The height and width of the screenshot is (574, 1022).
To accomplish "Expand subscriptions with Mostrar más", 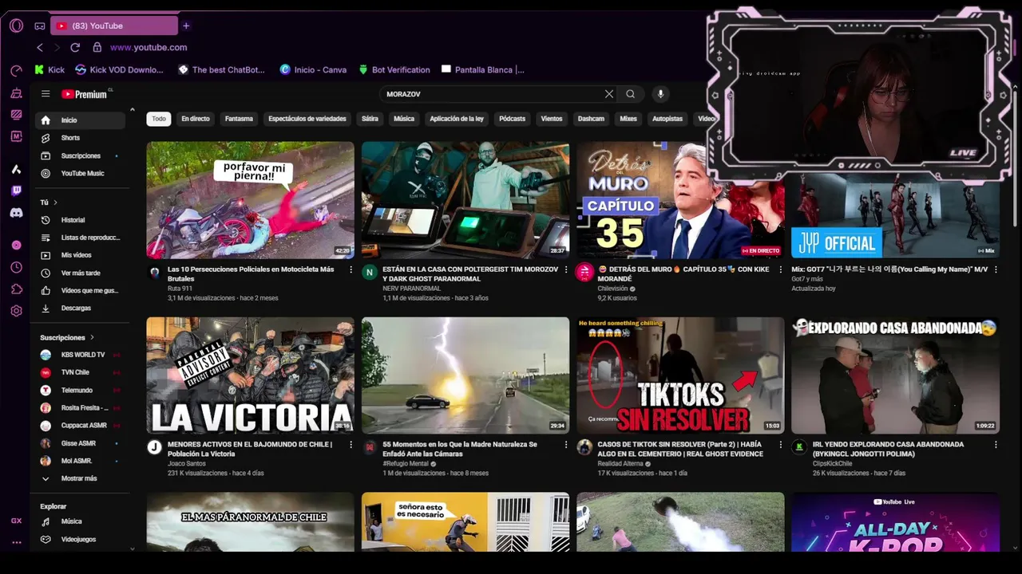I will (80, 478).
